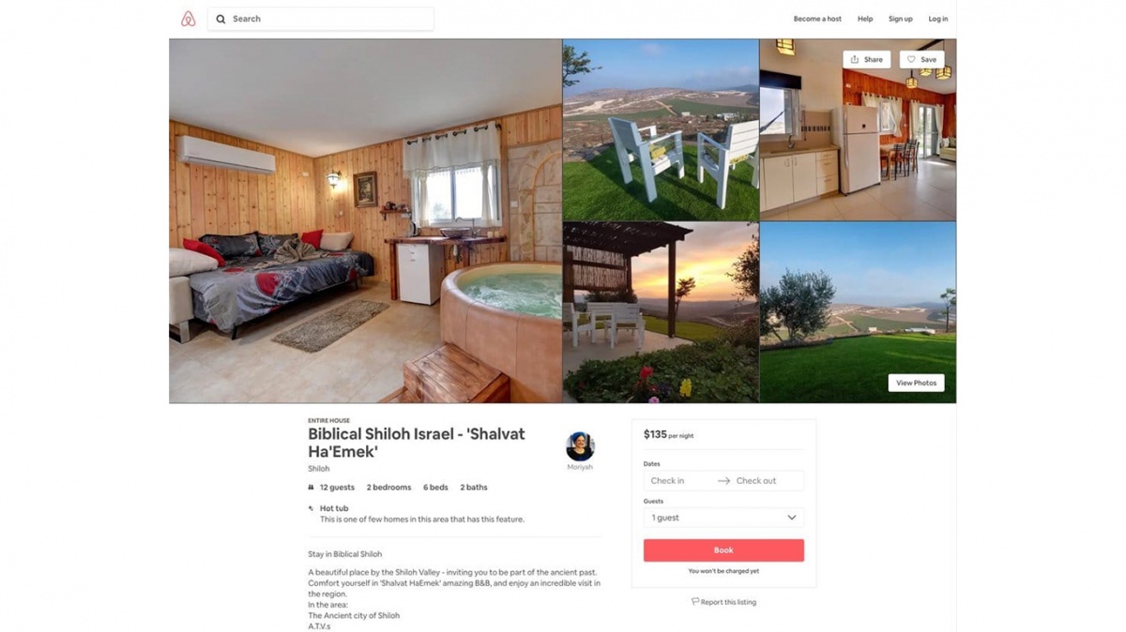
Task: Expand the Guests dropdown arrow
Action: pos(791,518)
